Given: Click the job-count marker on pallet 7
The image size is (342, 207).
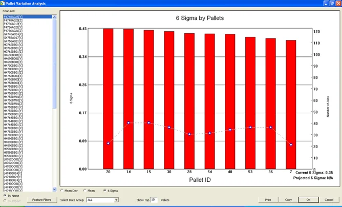Looking at the screenshot, I should click(x=291, y=145).
